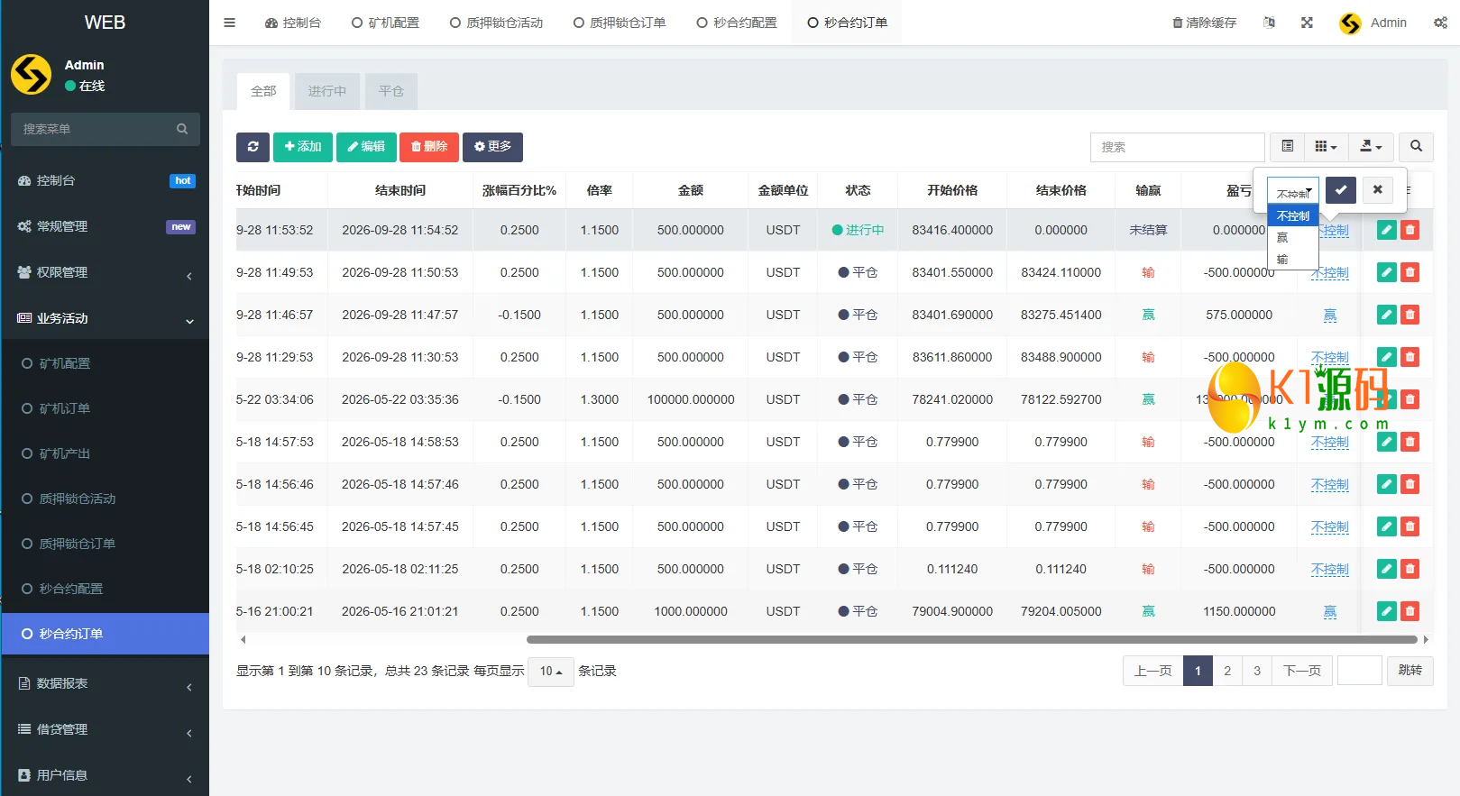1460x796 pixels.
Task: Open the 不控制 control select box
Action: (x=1293, y=191)
